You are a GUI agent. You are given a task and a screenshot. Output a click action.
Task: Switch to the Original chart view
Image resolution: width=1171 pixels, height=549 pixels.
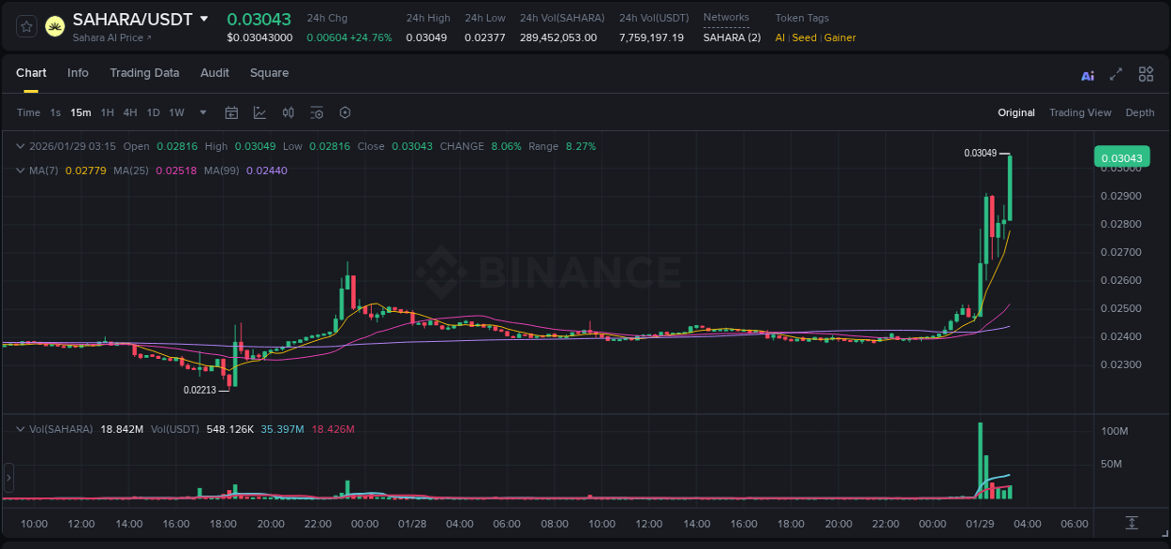coord(1015,112)
